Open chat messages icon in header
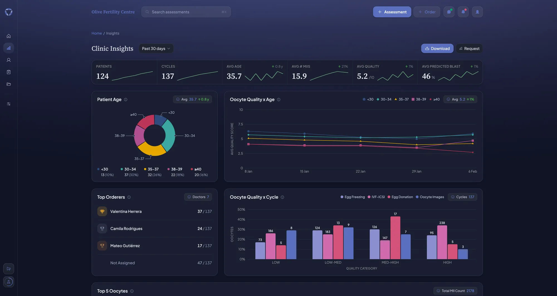The width and height of the screenshot is (557, 296). pyautogui.click(x=449, y=12)
